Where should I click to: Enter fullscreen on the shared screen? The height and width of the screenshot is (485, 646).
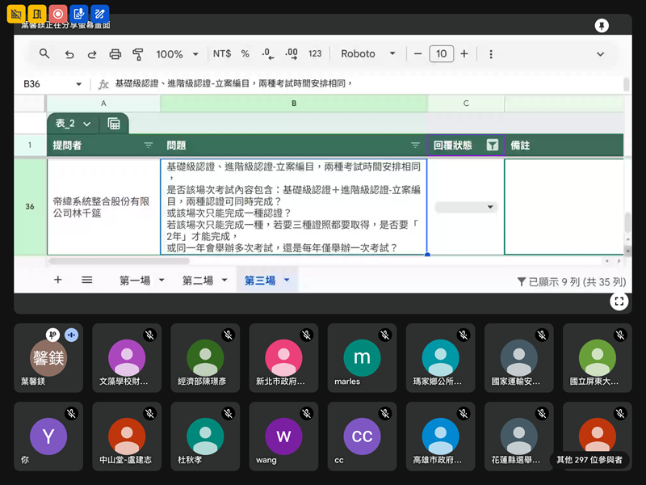619,302
